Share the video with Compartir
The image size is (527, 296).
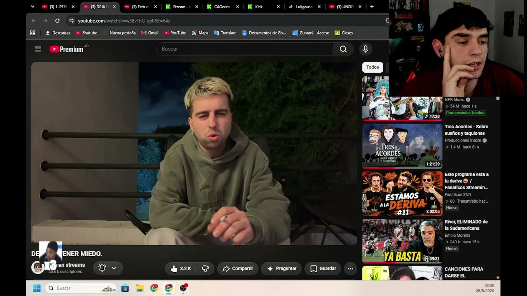pos(238,268)
